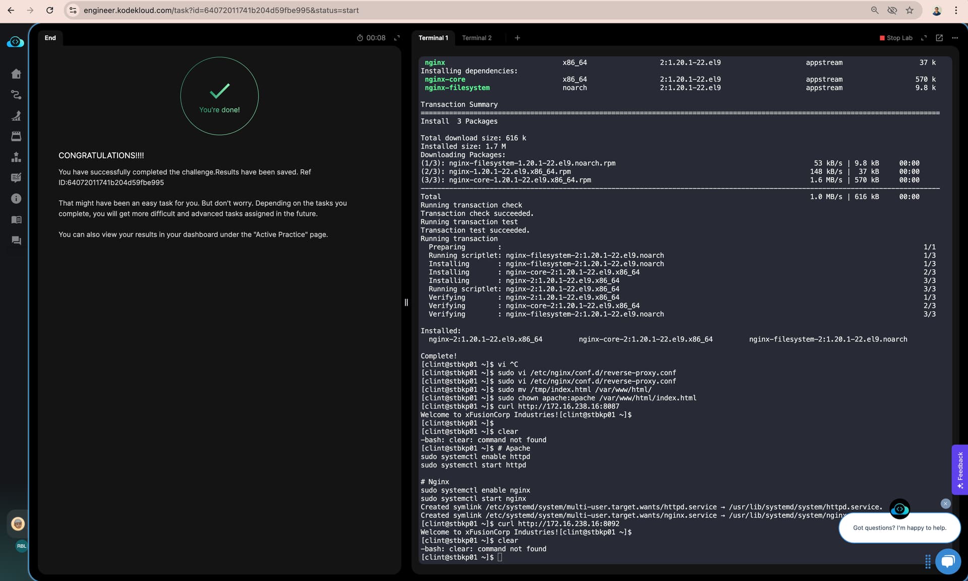Add a new terminal with plus button
The height and width of the screenshot is (581, 968).
click(x=517, y=38)
